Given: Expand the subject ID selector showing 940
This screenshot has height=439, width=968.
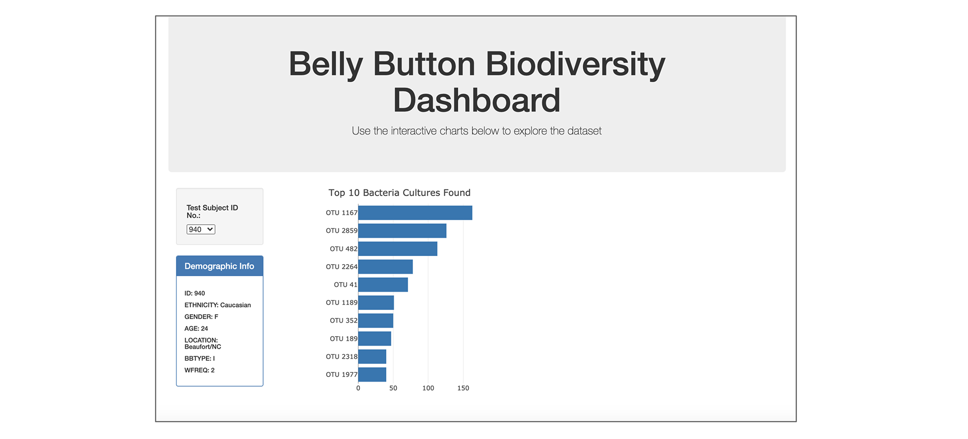Looking at the screenshot, I should pyautogui.click(x=201, y=229).
